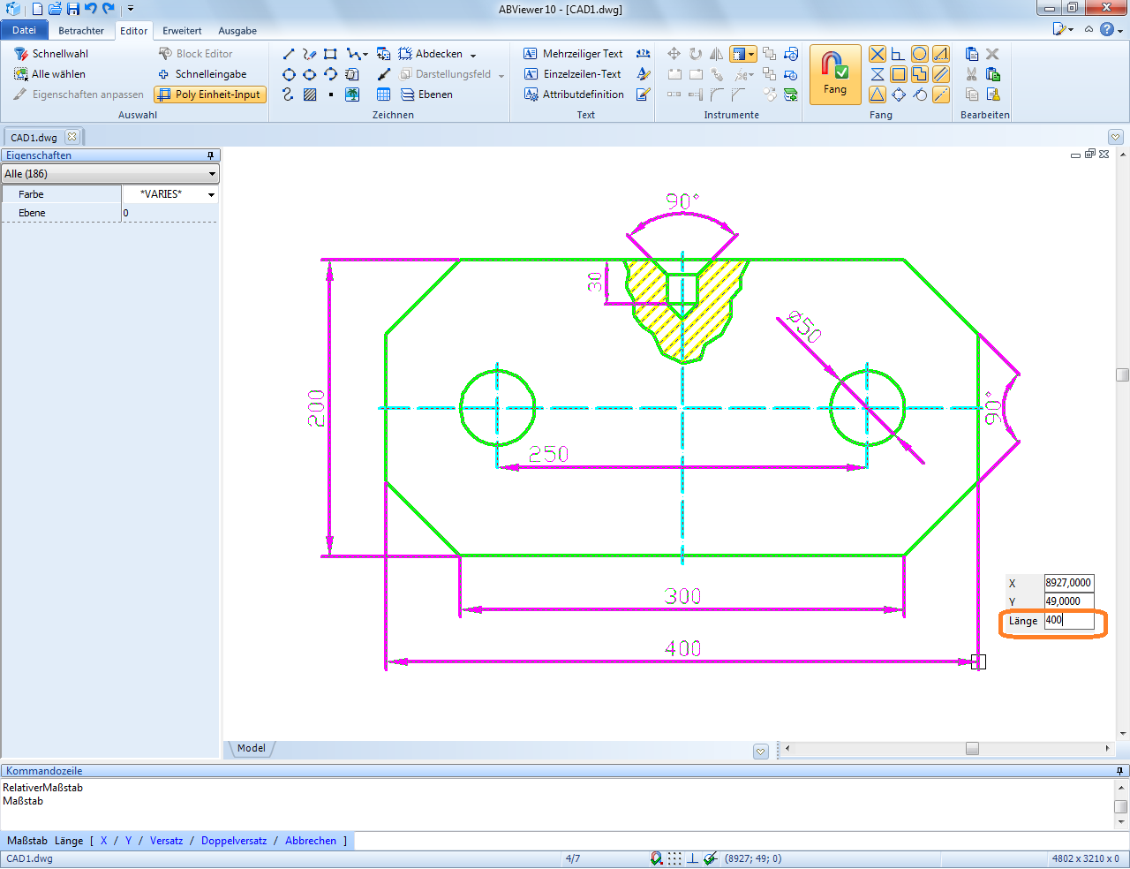The width and height of the screenshot is (1130, 869).
Task: Toggle the Fang snap button
Action: [x=834, y=74]
